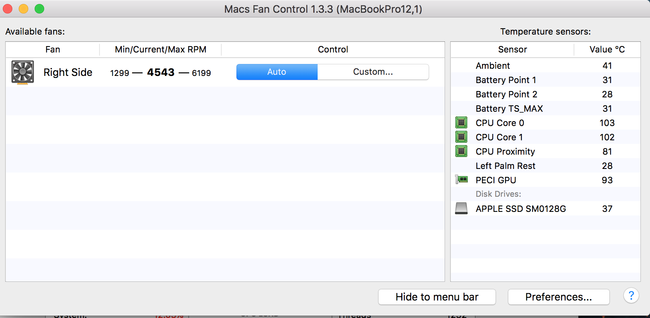Click the CPU Proximity chip icon
Screen dimensions: 650x318
click(461, 151)
